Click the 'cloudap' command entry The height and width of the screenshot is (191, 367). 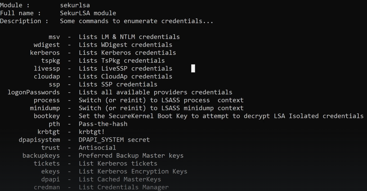[x=47, y=76]
